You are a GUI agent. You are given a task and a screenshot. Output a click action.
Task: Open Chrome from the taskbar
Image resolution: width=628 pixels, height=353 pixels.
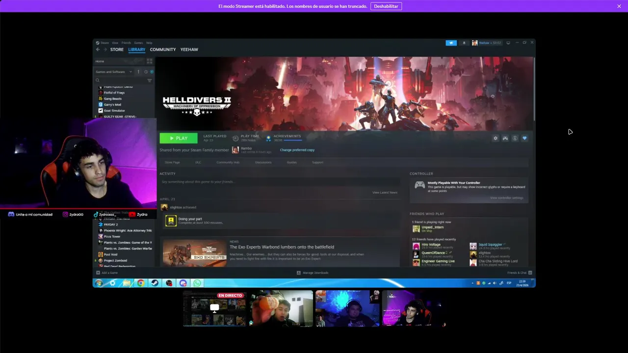(141, 283)
